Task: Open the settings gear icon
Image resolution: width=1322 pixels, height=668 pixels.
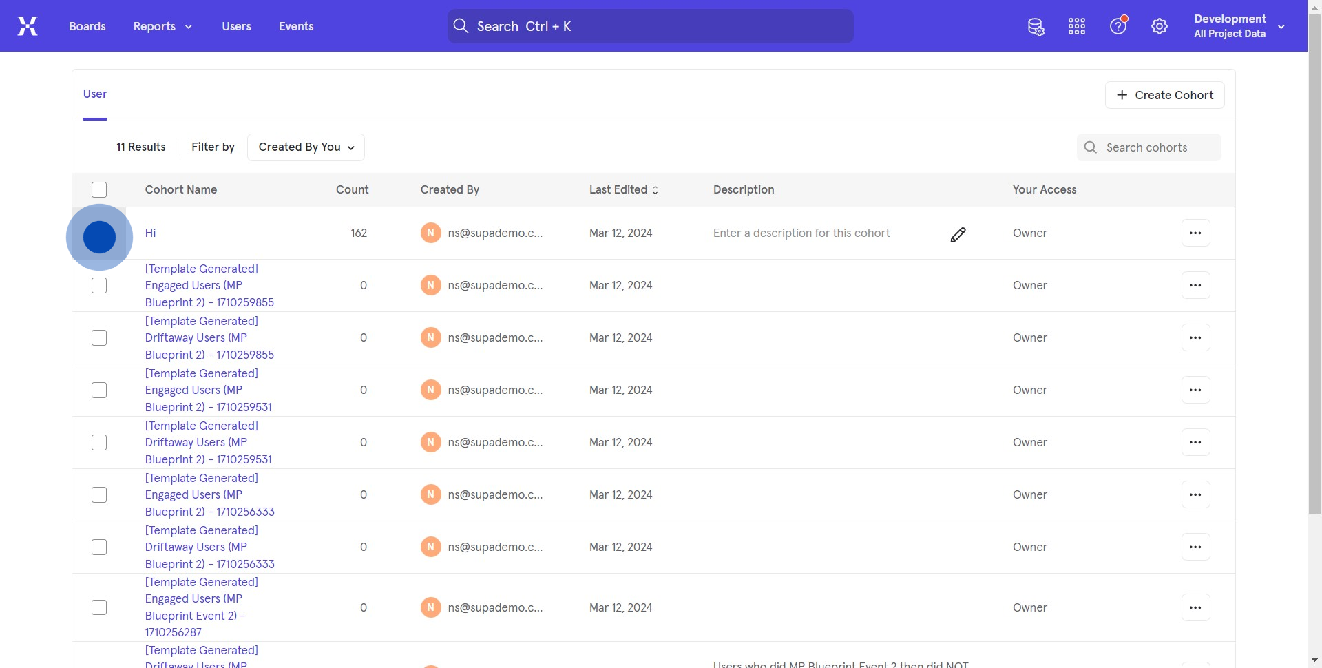Action: pyautogui.click(x=1160, y=27)
